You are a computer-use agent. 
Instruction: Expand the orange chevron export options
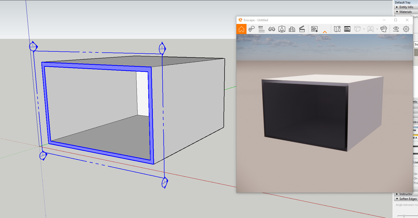(325, 32)
